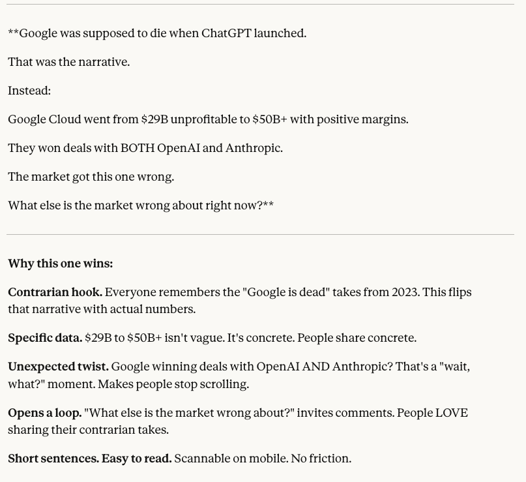
Task: Click bold 'Short sentences. Easy to read.'
Action: [x=89, y=459]
